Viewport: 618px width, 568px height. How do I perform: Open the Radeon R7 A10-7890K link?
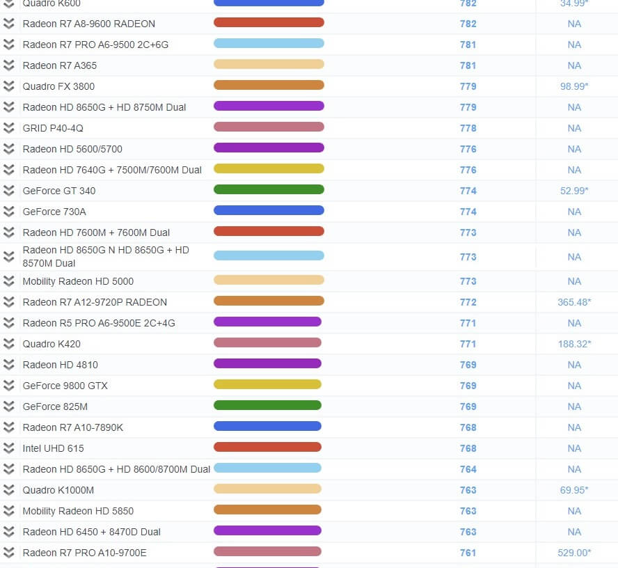pos(72,427)
